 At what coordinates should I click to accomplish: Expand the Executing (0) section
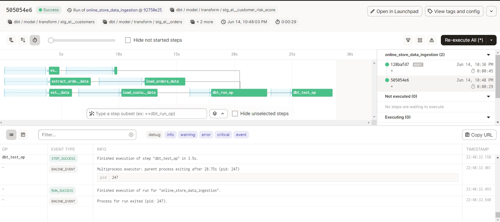click(488, 117)
